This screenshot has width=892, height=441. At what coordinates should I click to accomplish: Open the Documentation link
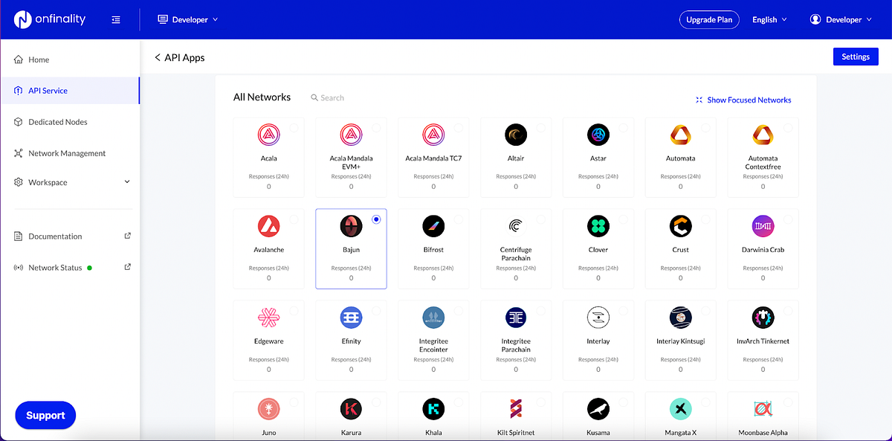[x=70, y=236]
